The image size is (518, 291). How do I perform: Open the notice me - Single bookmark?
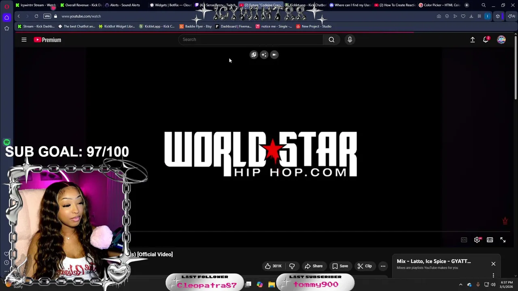click(274, 26)
